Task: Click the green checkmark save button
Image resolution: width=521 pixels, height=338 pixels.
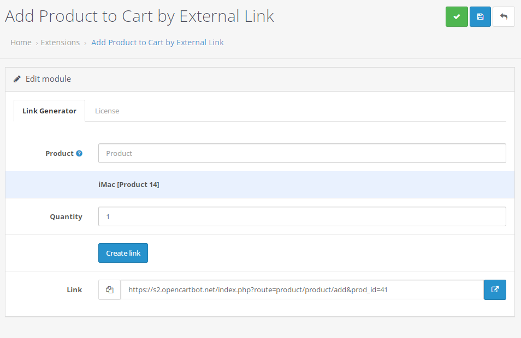Action: point(457,17)
